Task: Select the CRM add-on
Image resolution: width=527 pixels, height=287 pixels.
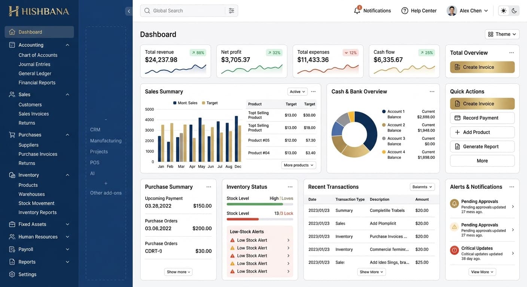Action: point(95,130)
